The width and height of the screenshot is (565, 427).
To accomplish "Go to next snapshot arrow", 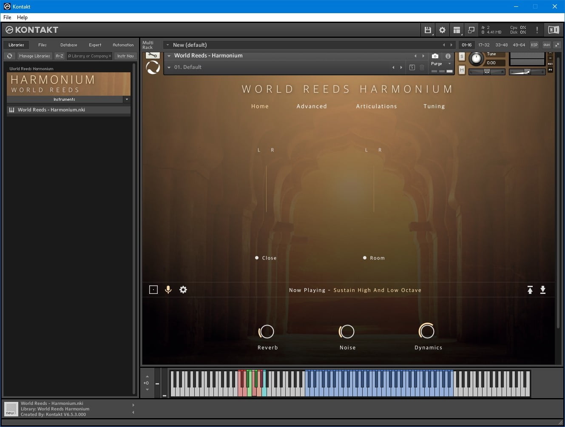I will point(401,67).
